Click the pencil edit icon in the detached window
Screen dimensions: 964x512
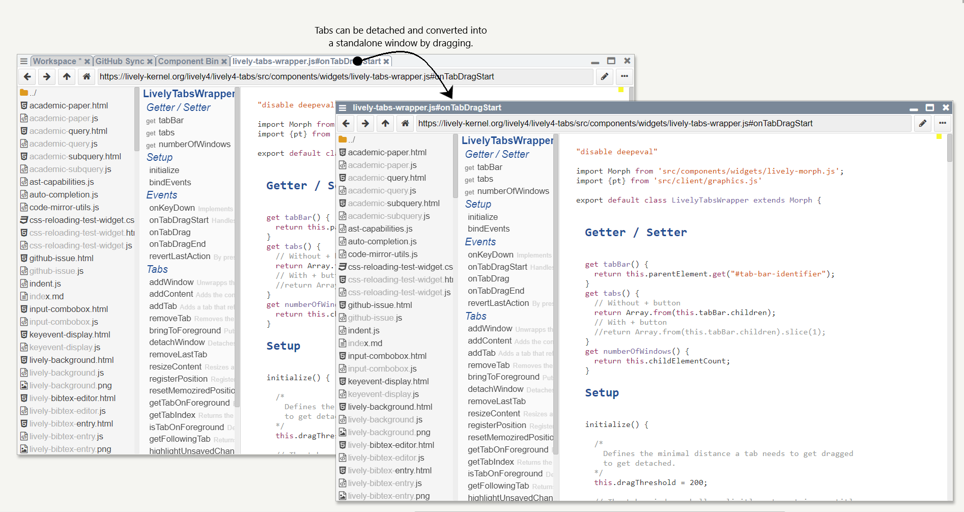(x=922, y=123)
